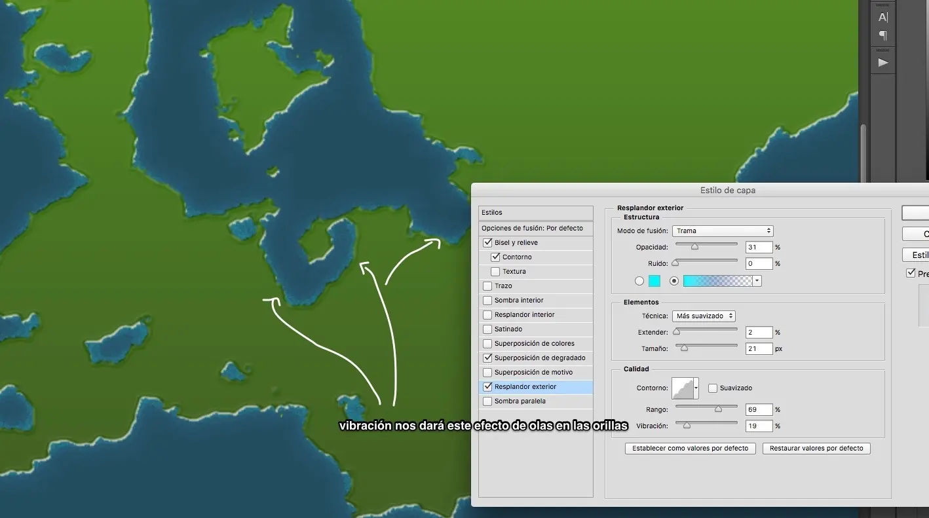
Task: Select Opciones de fusión: Por defecto
Action: 536,228
